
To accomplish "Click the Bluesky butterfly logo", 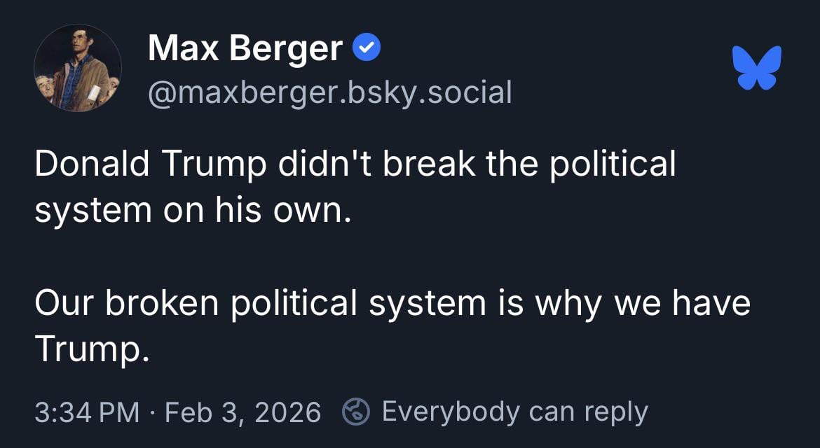I will [756, 68].
